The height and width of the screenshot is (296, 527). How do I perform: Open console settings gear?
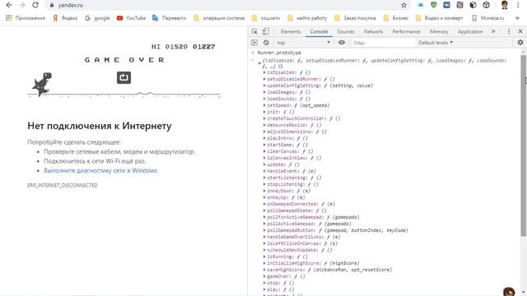tap(520, 42)
